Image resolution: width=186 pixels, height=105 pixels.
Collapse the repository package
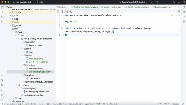click(22, 65)
